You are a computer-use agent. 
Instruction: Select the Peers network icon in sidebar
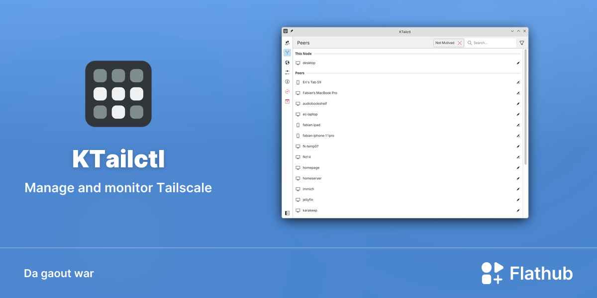pos(287,53)
